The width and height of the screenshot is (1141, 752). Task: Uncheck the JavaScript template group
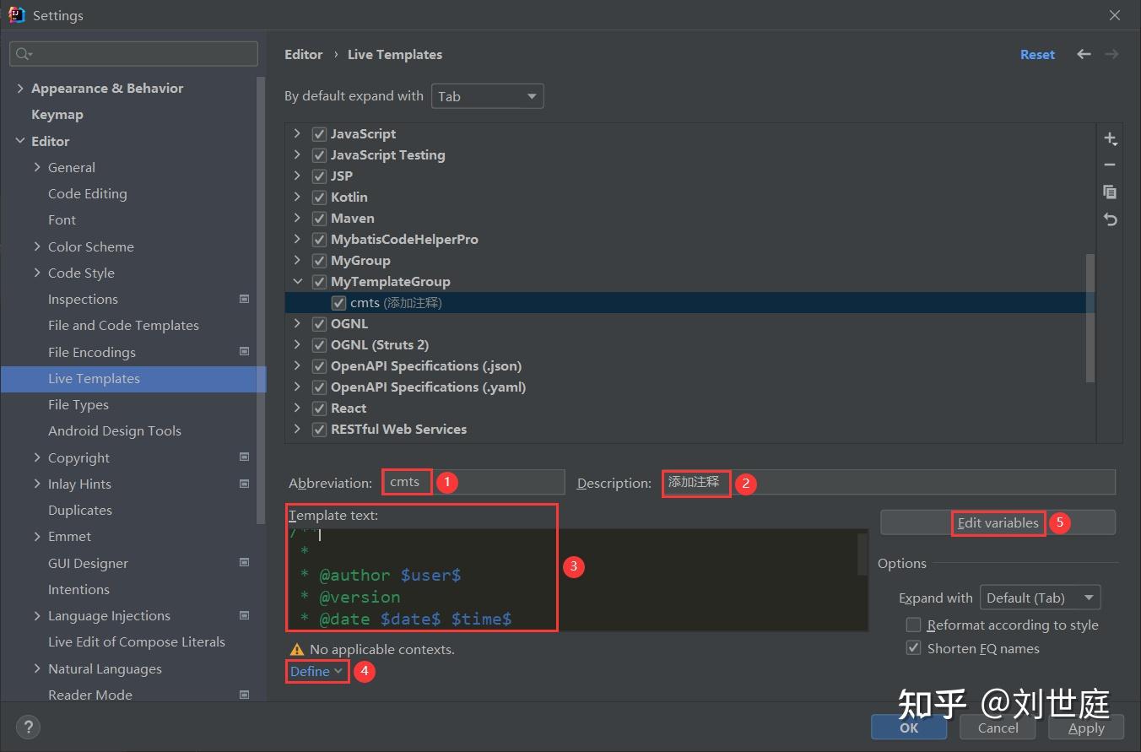pos(319,134)
